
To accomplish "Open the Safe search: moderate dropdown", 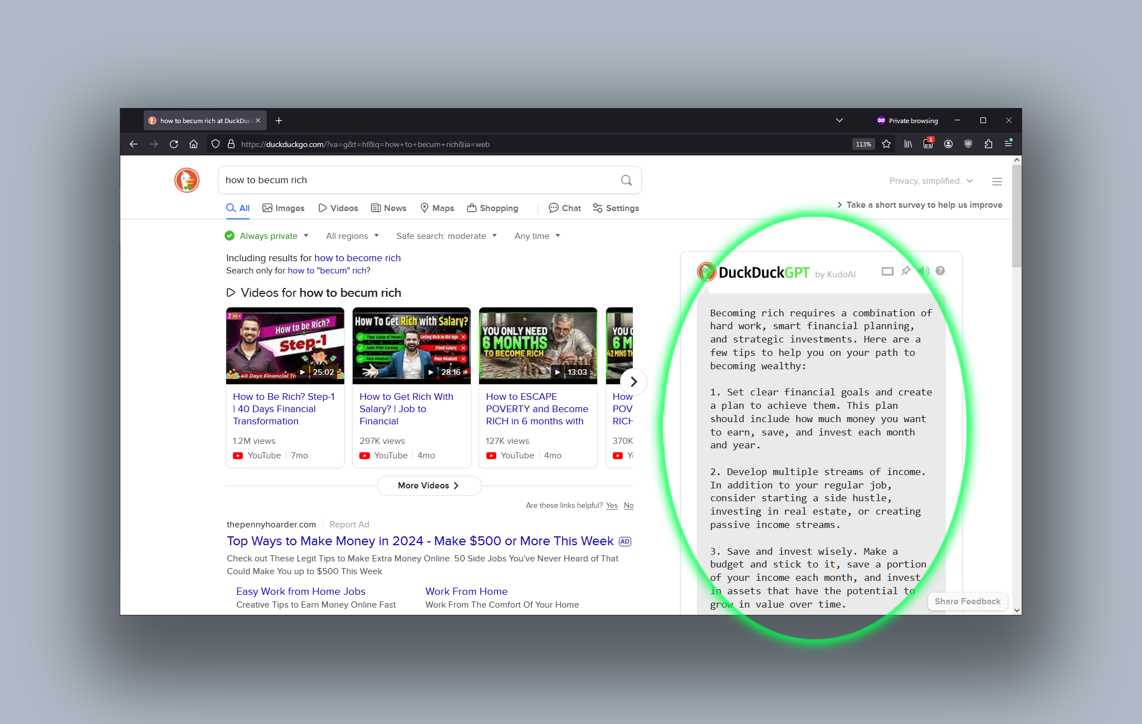I will 446,236.
